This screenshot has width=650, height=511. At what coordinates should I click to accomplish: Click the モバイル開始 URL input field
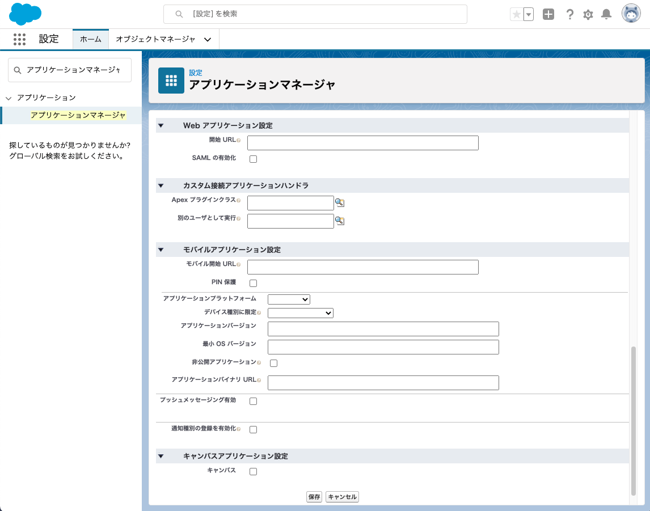coord(363,267)
